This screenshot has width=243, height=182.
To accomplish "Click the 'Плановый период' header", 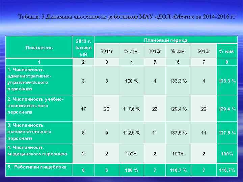I will [166, 40].
